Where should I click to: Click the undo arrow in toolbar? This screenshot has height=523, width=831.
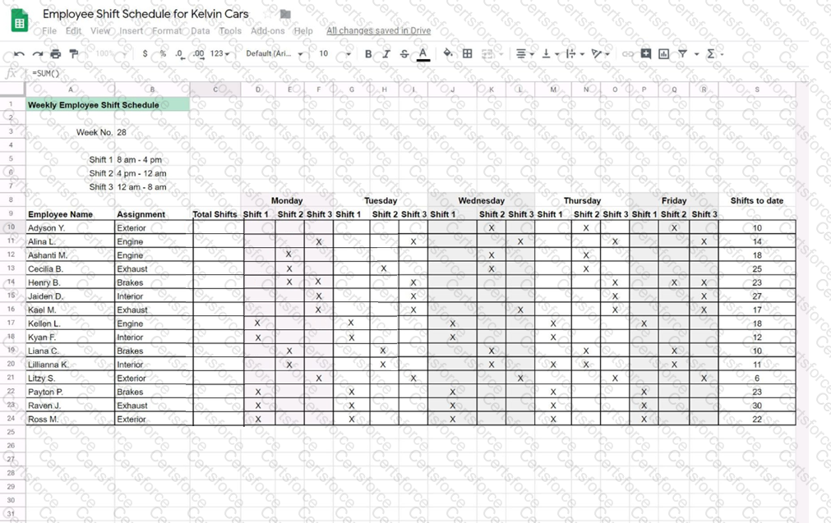(18, 54)
